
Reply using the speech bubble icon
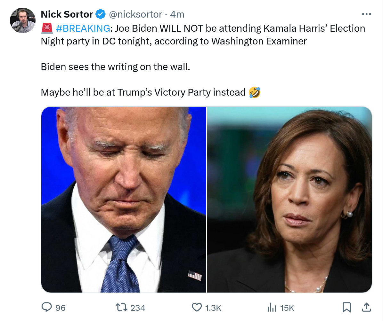click(x=47, y=308)
